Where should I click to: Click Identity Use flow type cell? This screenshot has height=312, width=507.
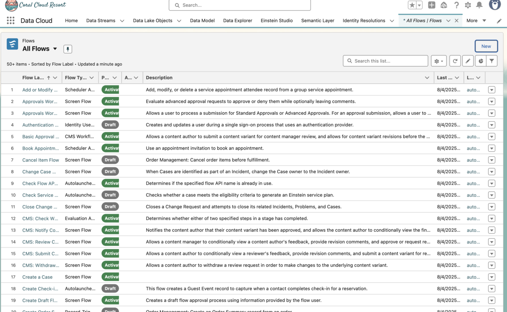click(80, 125)
